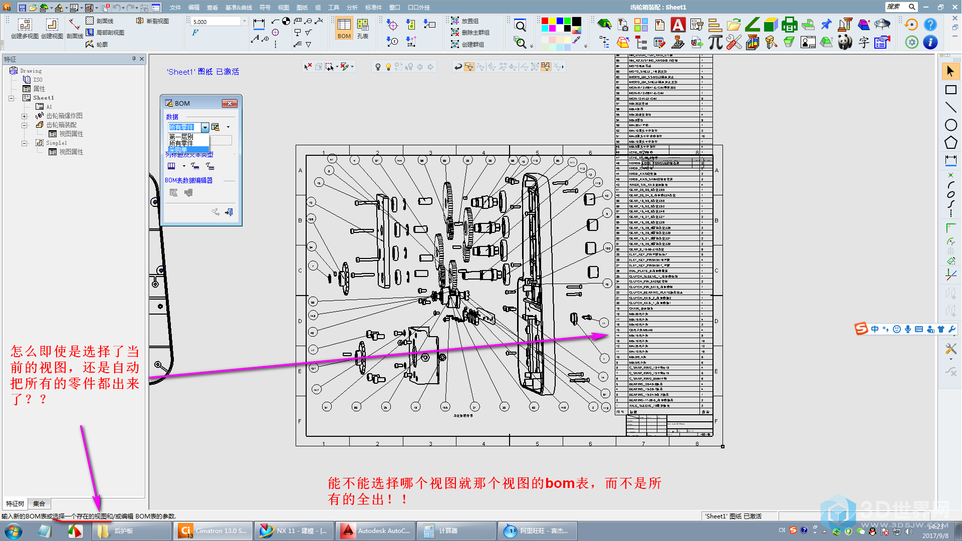Viewport: 962px width, 541px height.
Task: Collapse the Simple1 tree node
Action: click(24, 143)
